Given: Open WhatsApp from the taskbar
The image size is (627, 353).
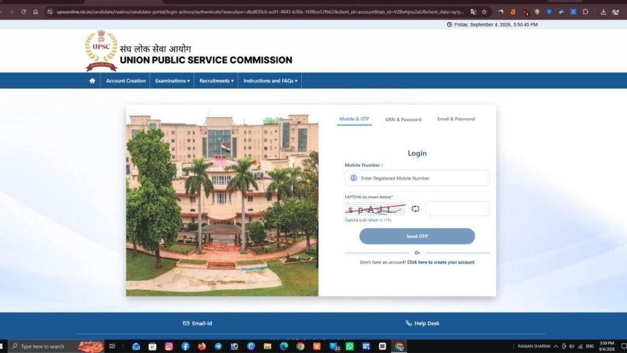Looking at the screenshot, I should [x=350, y=346].
